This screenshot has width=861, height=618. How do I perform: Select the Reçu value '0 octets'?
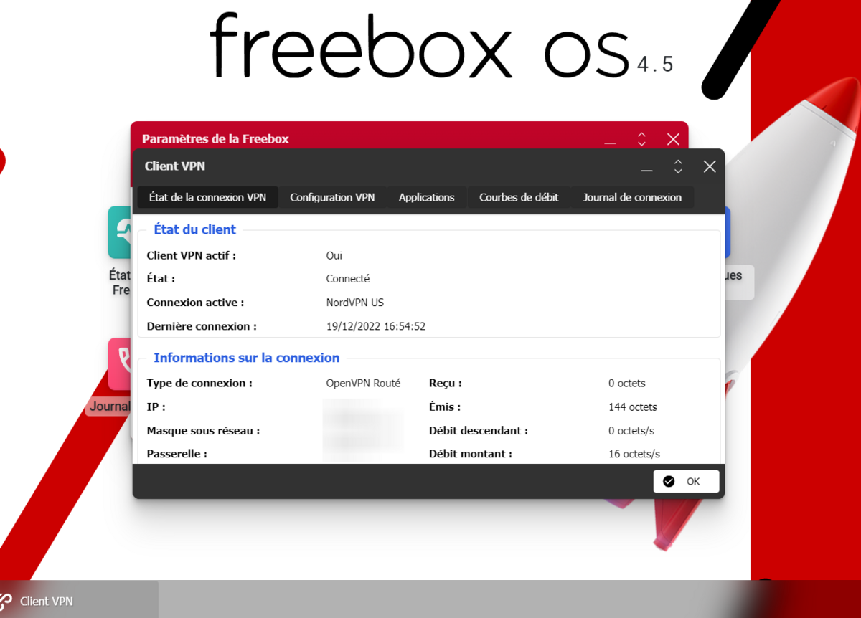627,383
